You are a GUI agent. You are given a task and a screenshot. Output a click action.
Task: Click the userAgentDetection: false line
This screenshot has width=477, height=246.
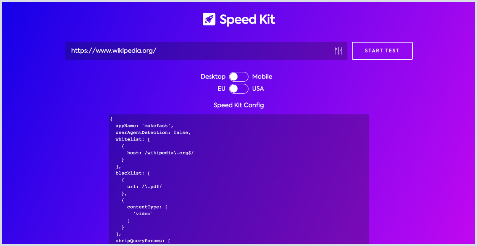153,132
